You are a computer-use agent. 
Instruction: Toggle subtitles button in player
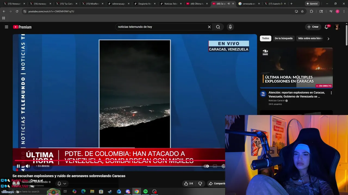[x=215, y=166]
